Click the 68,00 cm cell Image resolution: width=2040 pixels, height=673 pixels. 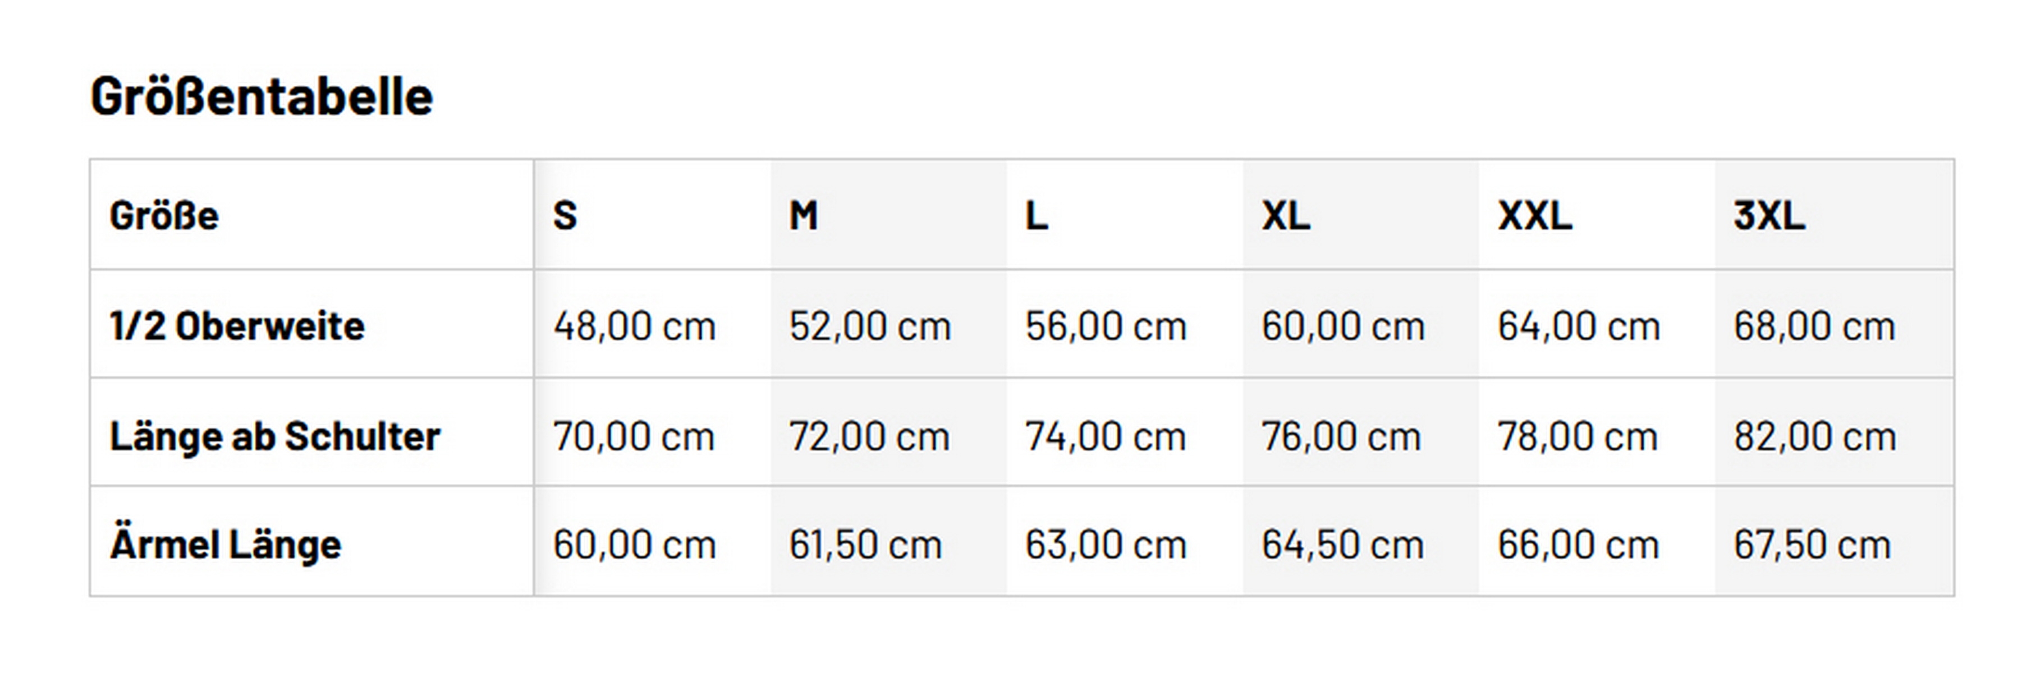(x=1814, y=325)
